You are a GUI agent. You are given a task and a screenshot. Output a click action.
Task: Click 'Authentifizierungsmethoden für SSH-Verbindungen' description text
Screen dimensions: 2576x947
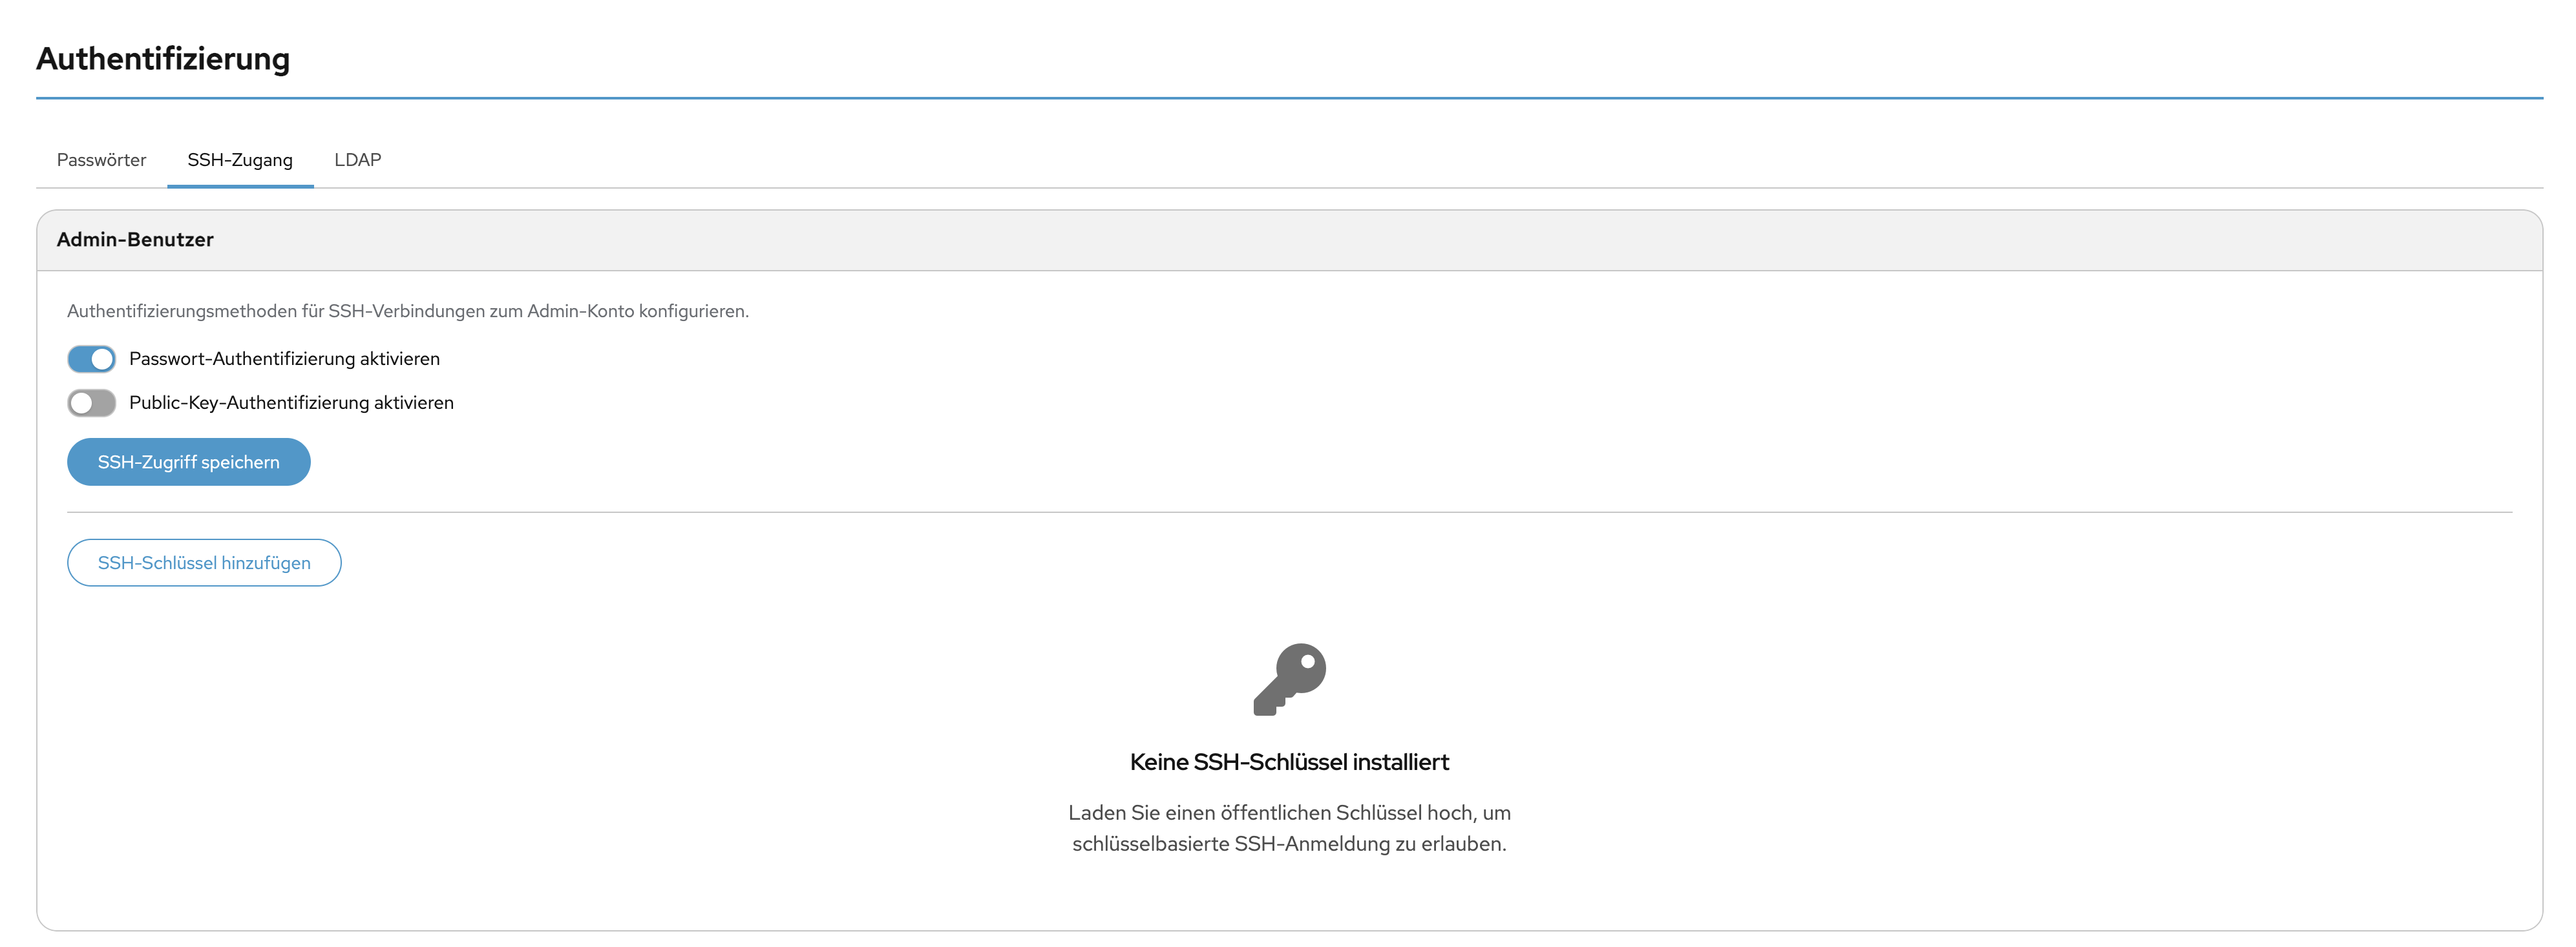pyautogui.click(x=407, y=311)
